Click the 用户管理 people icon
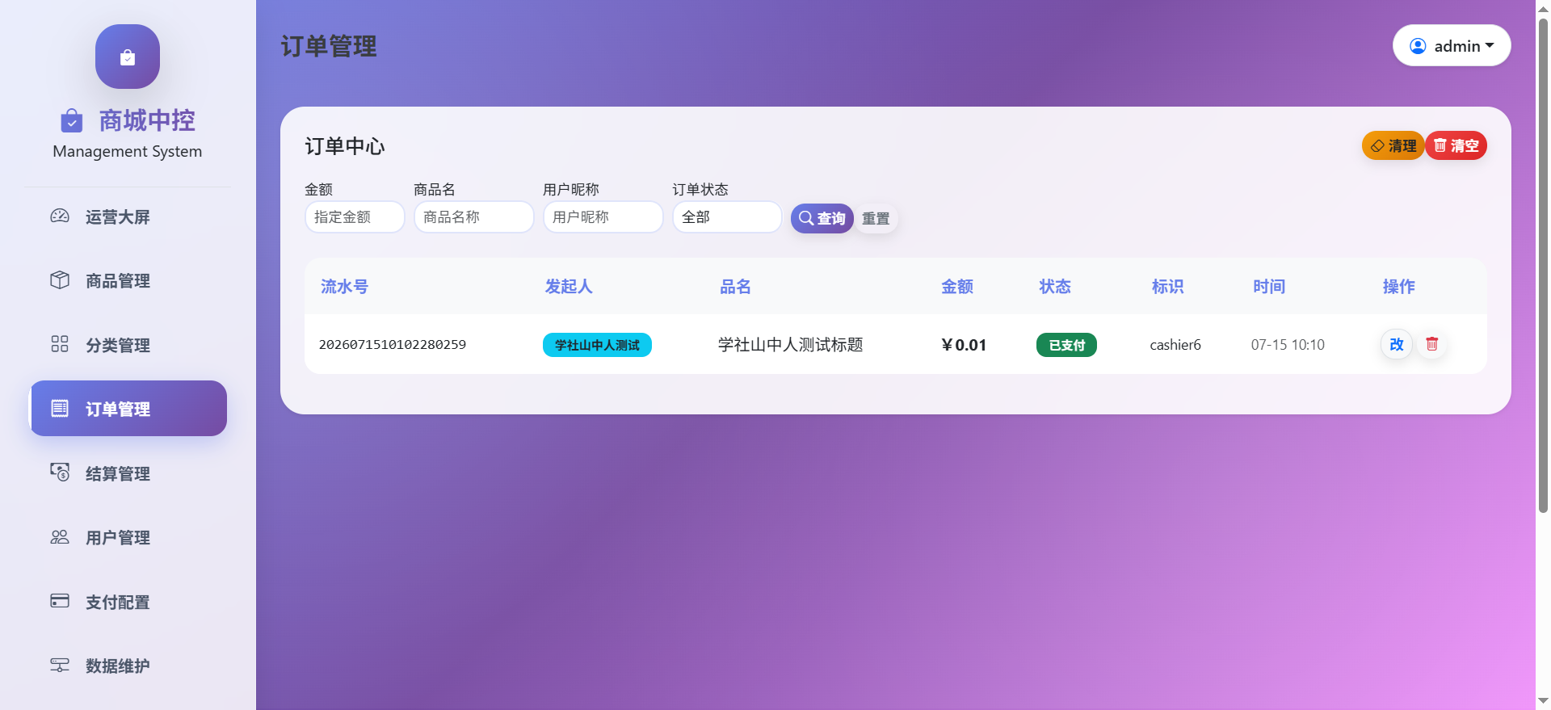This screenshot has width=1551, height=710. pos(60,536)
